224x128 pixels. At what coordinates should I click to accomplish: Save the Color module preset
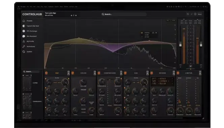[x=95, y=74]
